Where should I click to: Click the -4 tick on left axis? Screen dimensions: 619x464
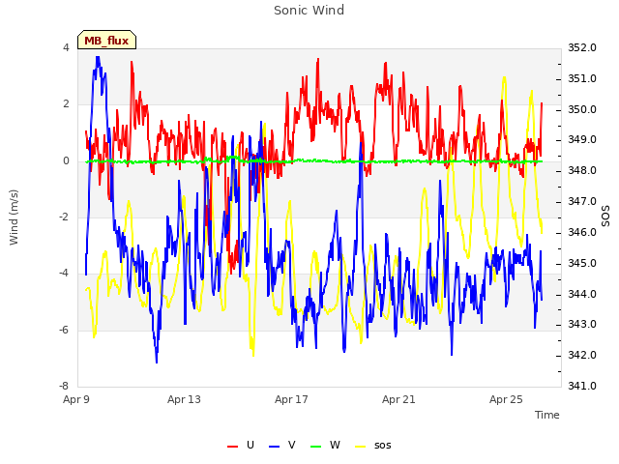(x=64, y=273)
